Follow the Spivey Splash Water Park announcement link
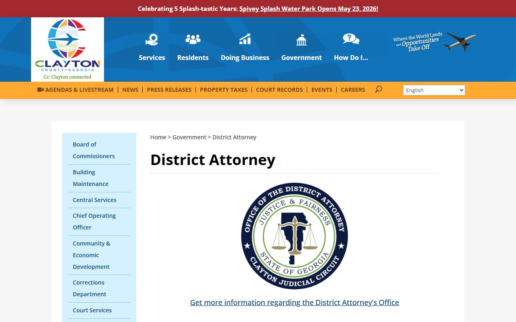516x322 pixels. 309,8
